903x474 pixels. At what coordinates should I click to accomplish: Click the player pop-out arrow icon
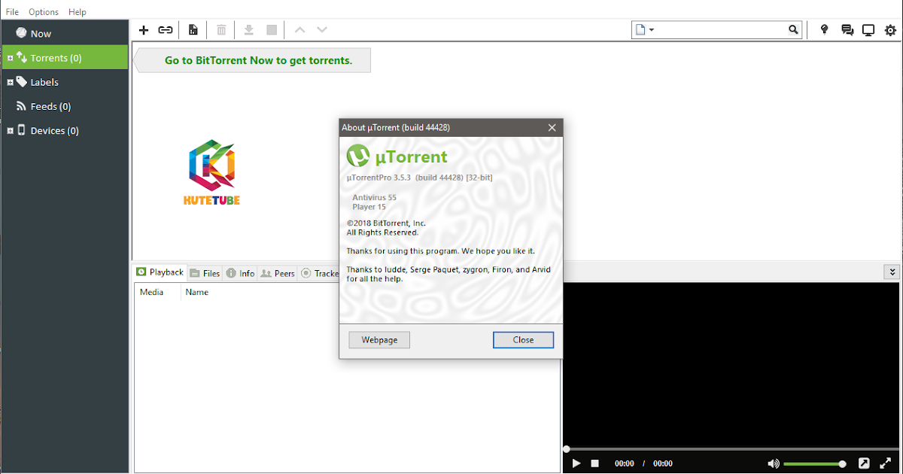click(x=865, y=463)
